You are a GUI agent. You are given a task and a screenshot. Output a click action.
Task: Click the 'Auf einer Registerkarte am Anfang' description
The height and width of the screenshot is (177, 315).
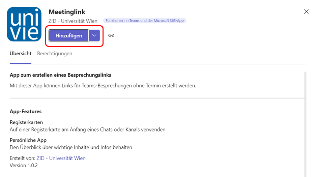[x=88, y=129]
